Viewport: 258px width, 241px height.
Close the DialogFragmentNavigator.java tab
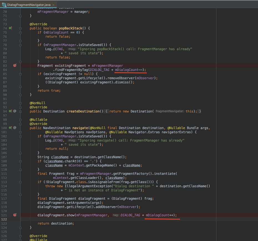coord(54,5)
